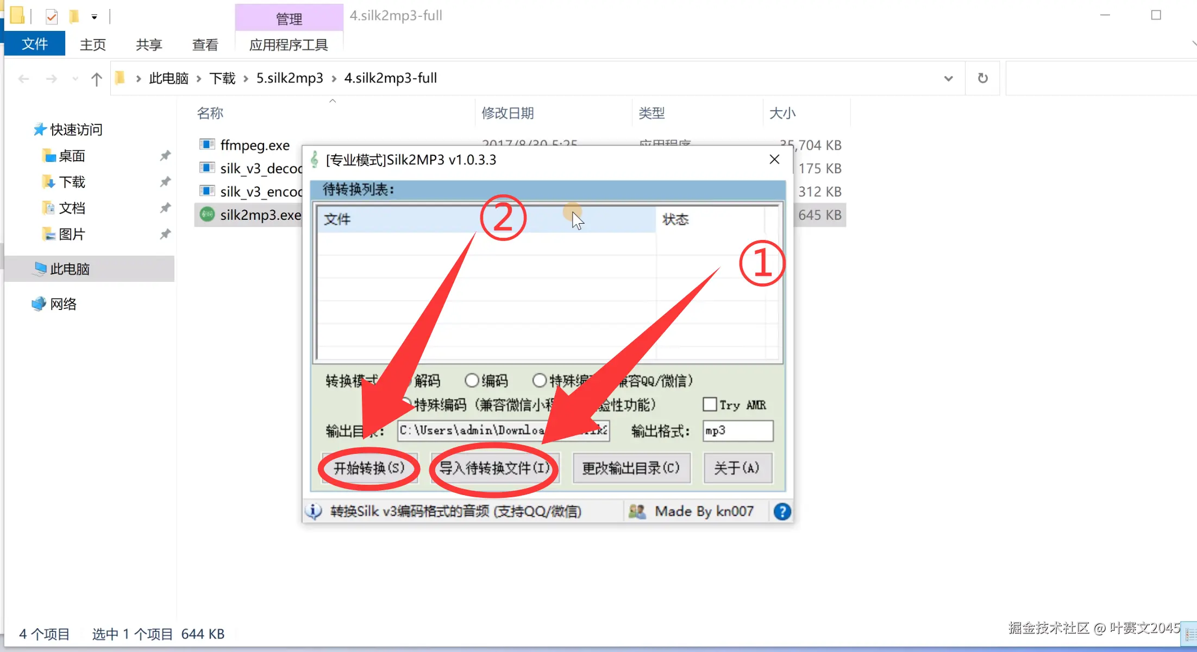Click the 输出格式 mp3 input field

click(737, 431)
